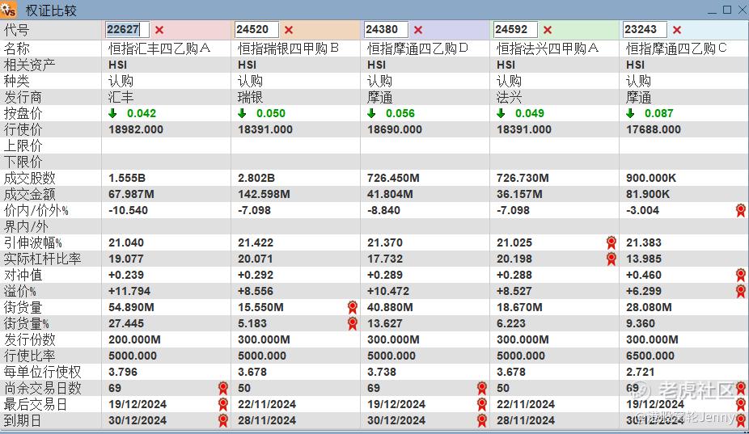Click green down arrow beside price 0.042
This screenshot has height=434, width=749.
tap(112, 113)
